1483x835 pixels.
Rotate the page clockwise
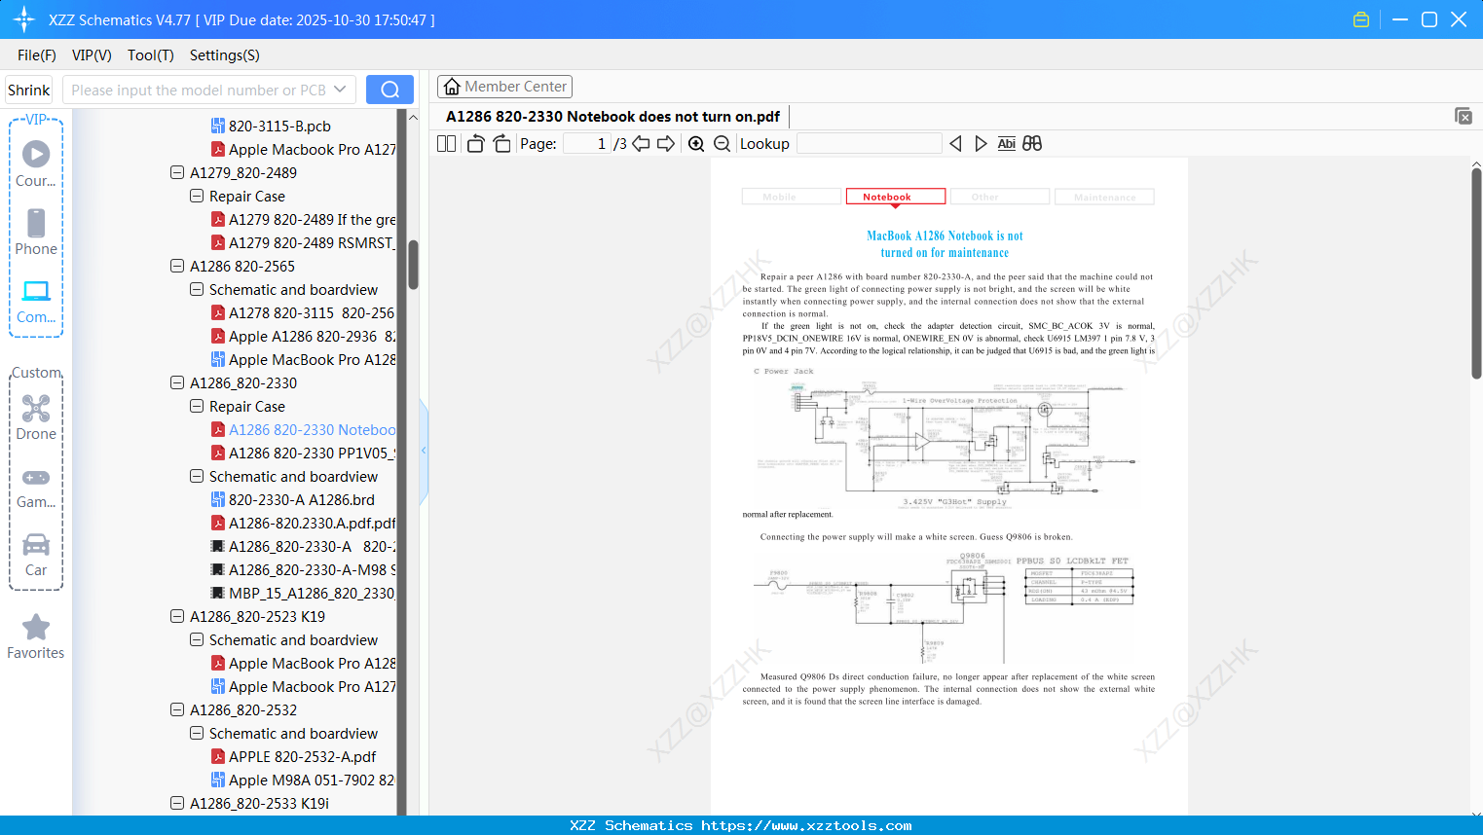tap(501, 144)
